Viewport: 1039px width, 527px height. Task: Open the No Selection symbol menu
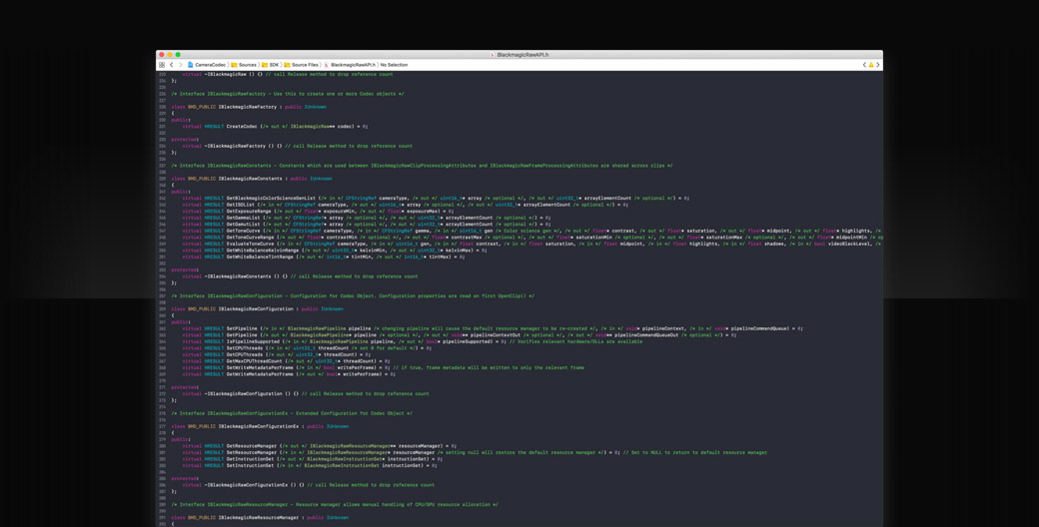394,65
